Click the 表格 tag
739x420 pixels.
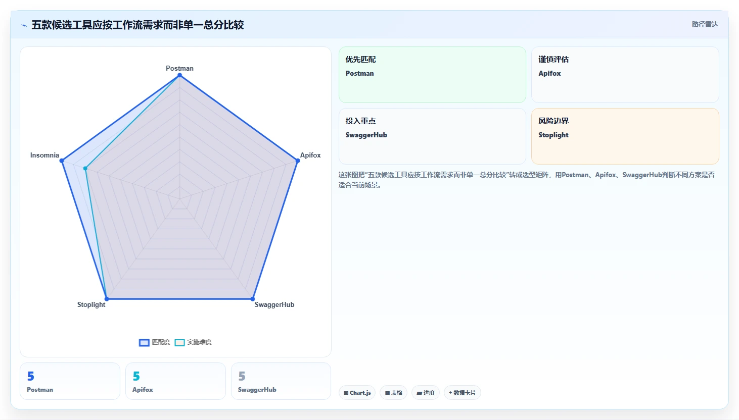(x=394, y=393)
